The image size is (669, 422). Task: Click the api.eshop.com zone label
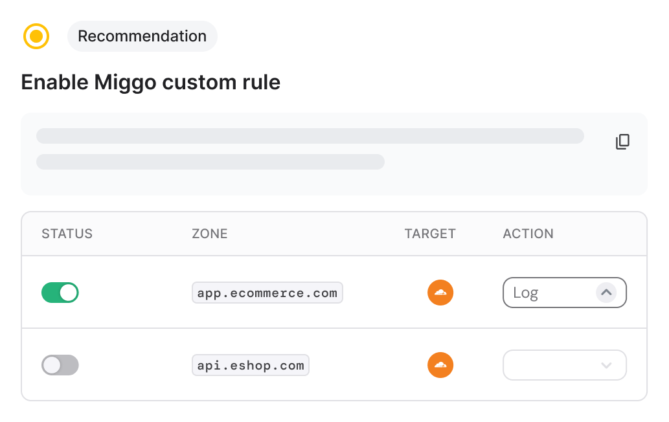[251, 365]
